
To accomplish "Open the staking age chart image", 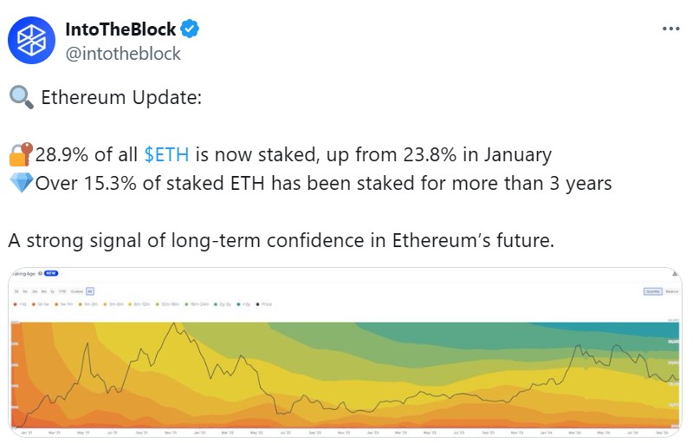I will tap(345, 353).
